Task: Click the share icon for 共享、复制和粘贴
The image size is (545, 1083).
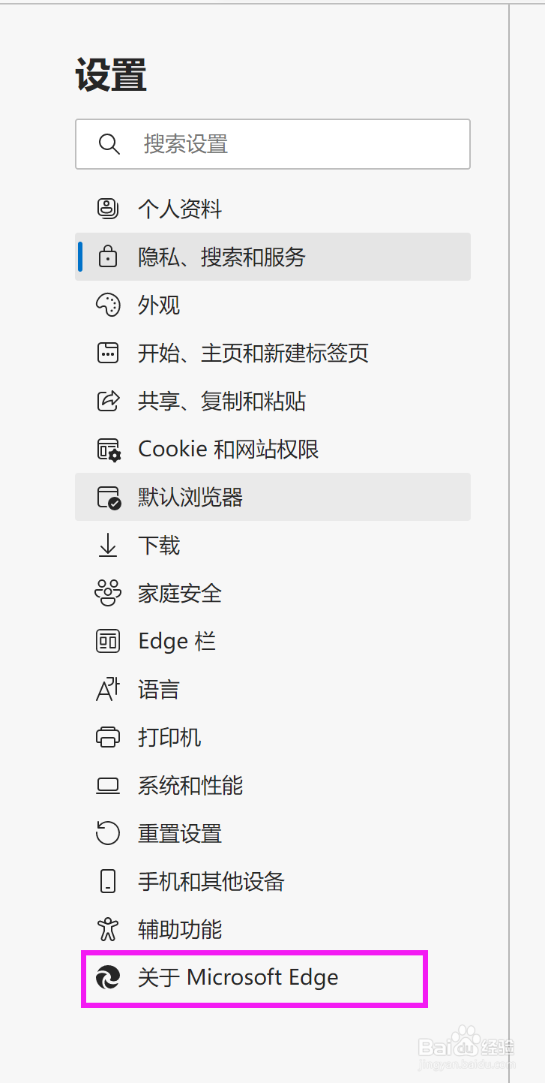Action: 108,401
